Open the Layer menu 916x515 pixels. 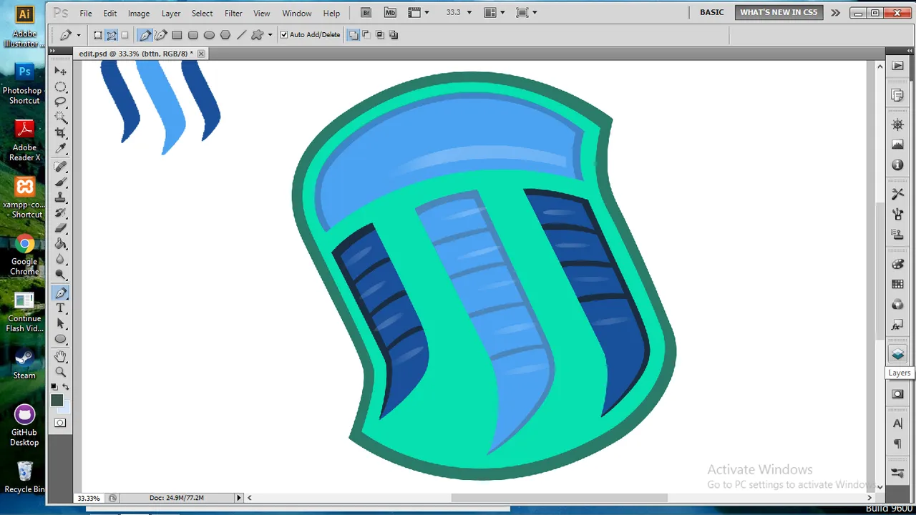click(x=171, y=13)
